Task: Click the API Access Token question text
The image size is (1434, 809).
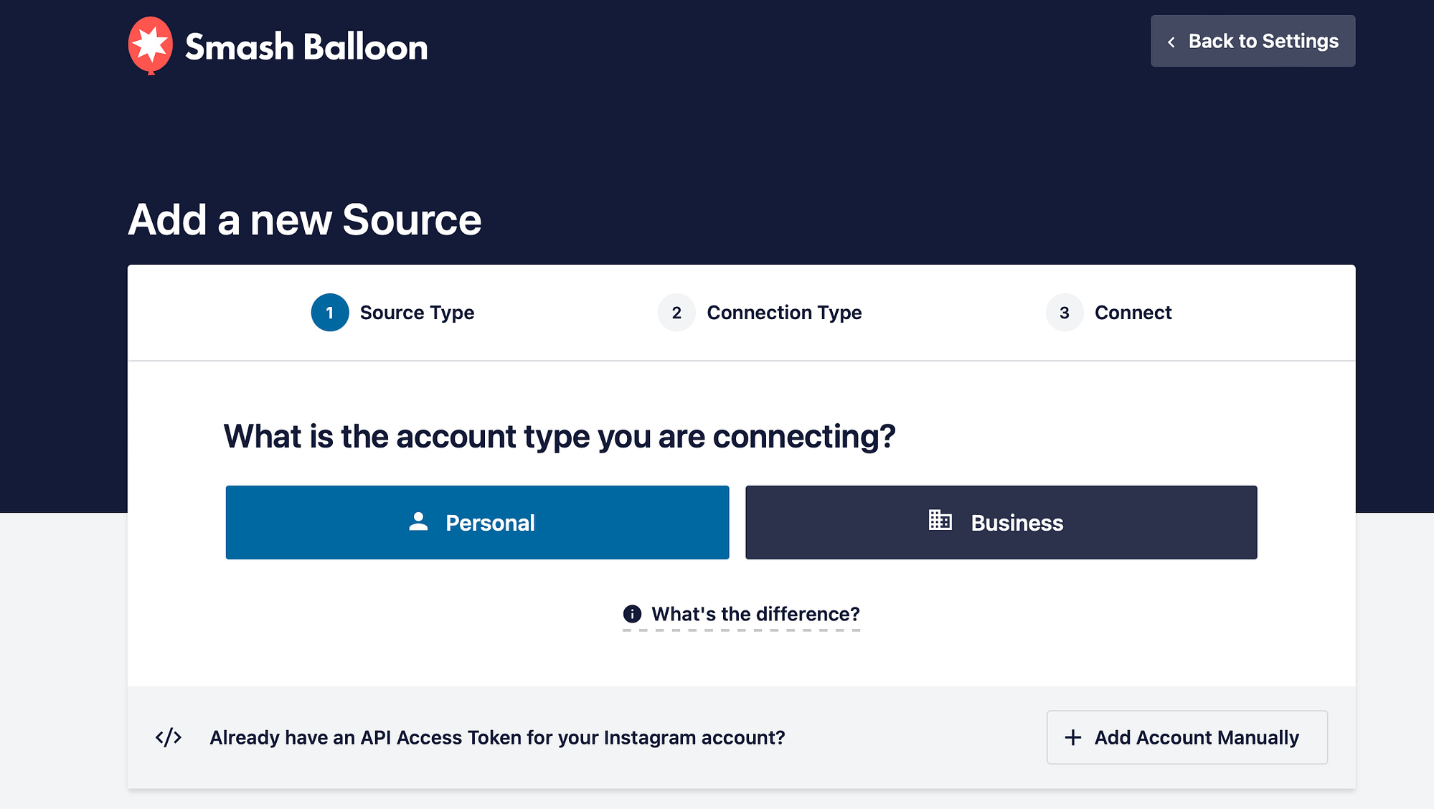Action: (497, 737)
